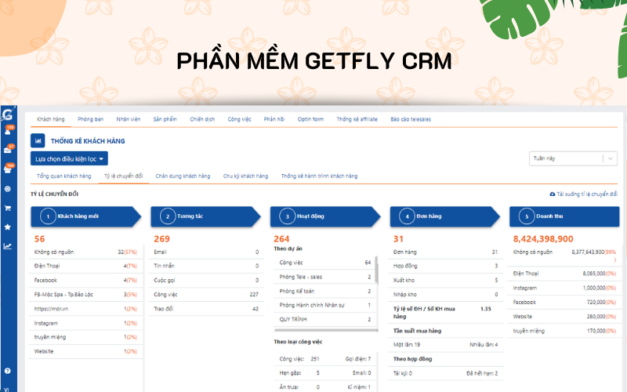Click step 3 circle in Hoạt động

(287, 216)
